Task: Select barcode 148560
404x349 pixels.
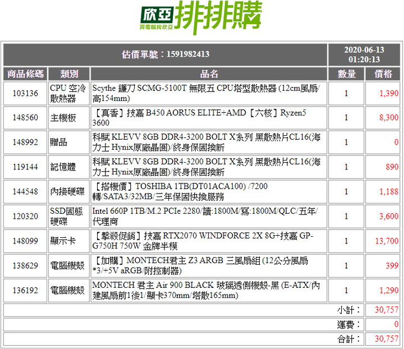Action: 25,118
